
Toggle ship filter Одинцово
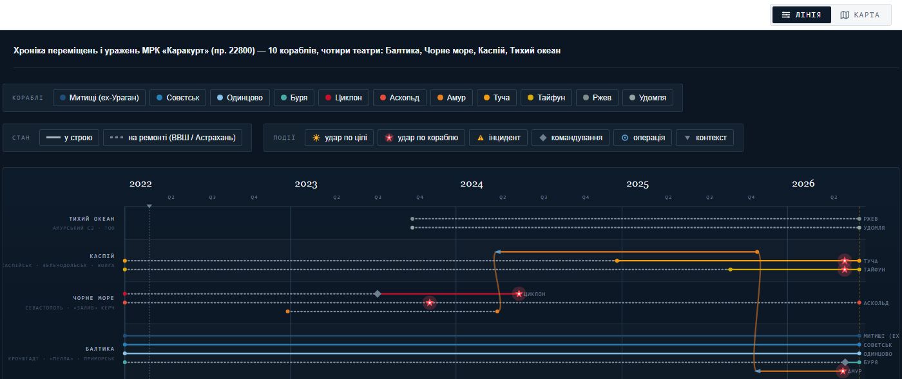tap(239, 98)
